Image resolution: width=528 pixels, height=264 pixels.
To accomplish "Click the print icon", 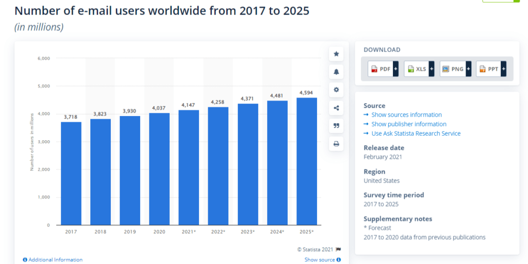I will point(336,144).
